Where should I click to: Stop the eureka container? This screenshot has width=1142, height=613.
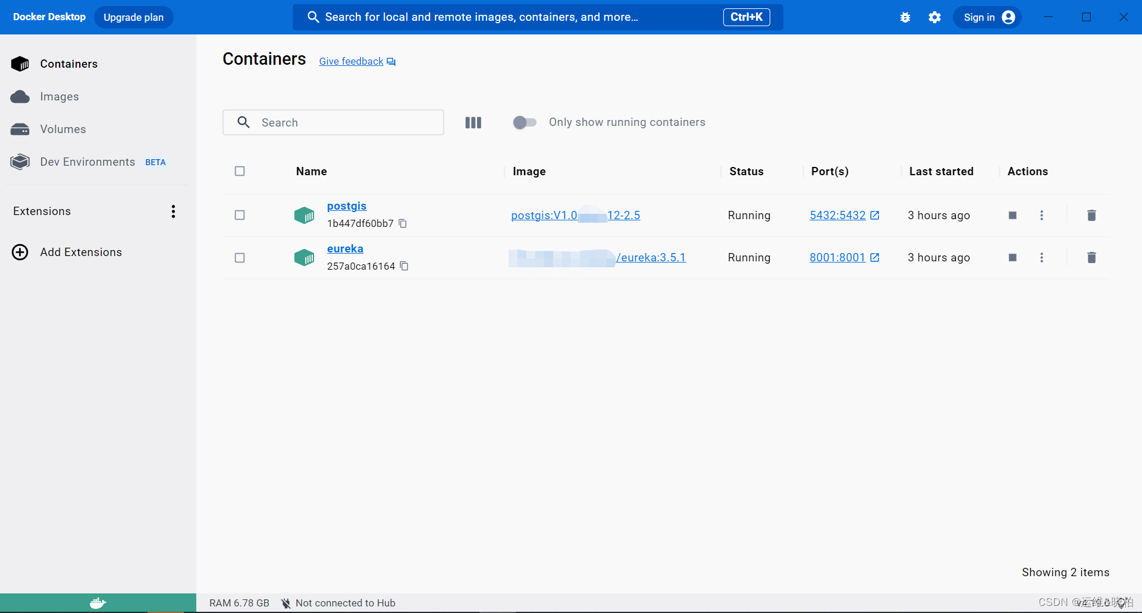click(x=1012, y=257)
